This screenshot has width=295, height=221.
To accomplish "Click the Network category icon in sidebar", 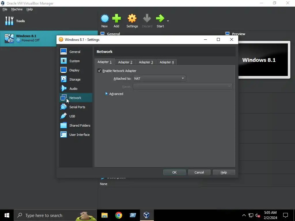I will point(63,98).
